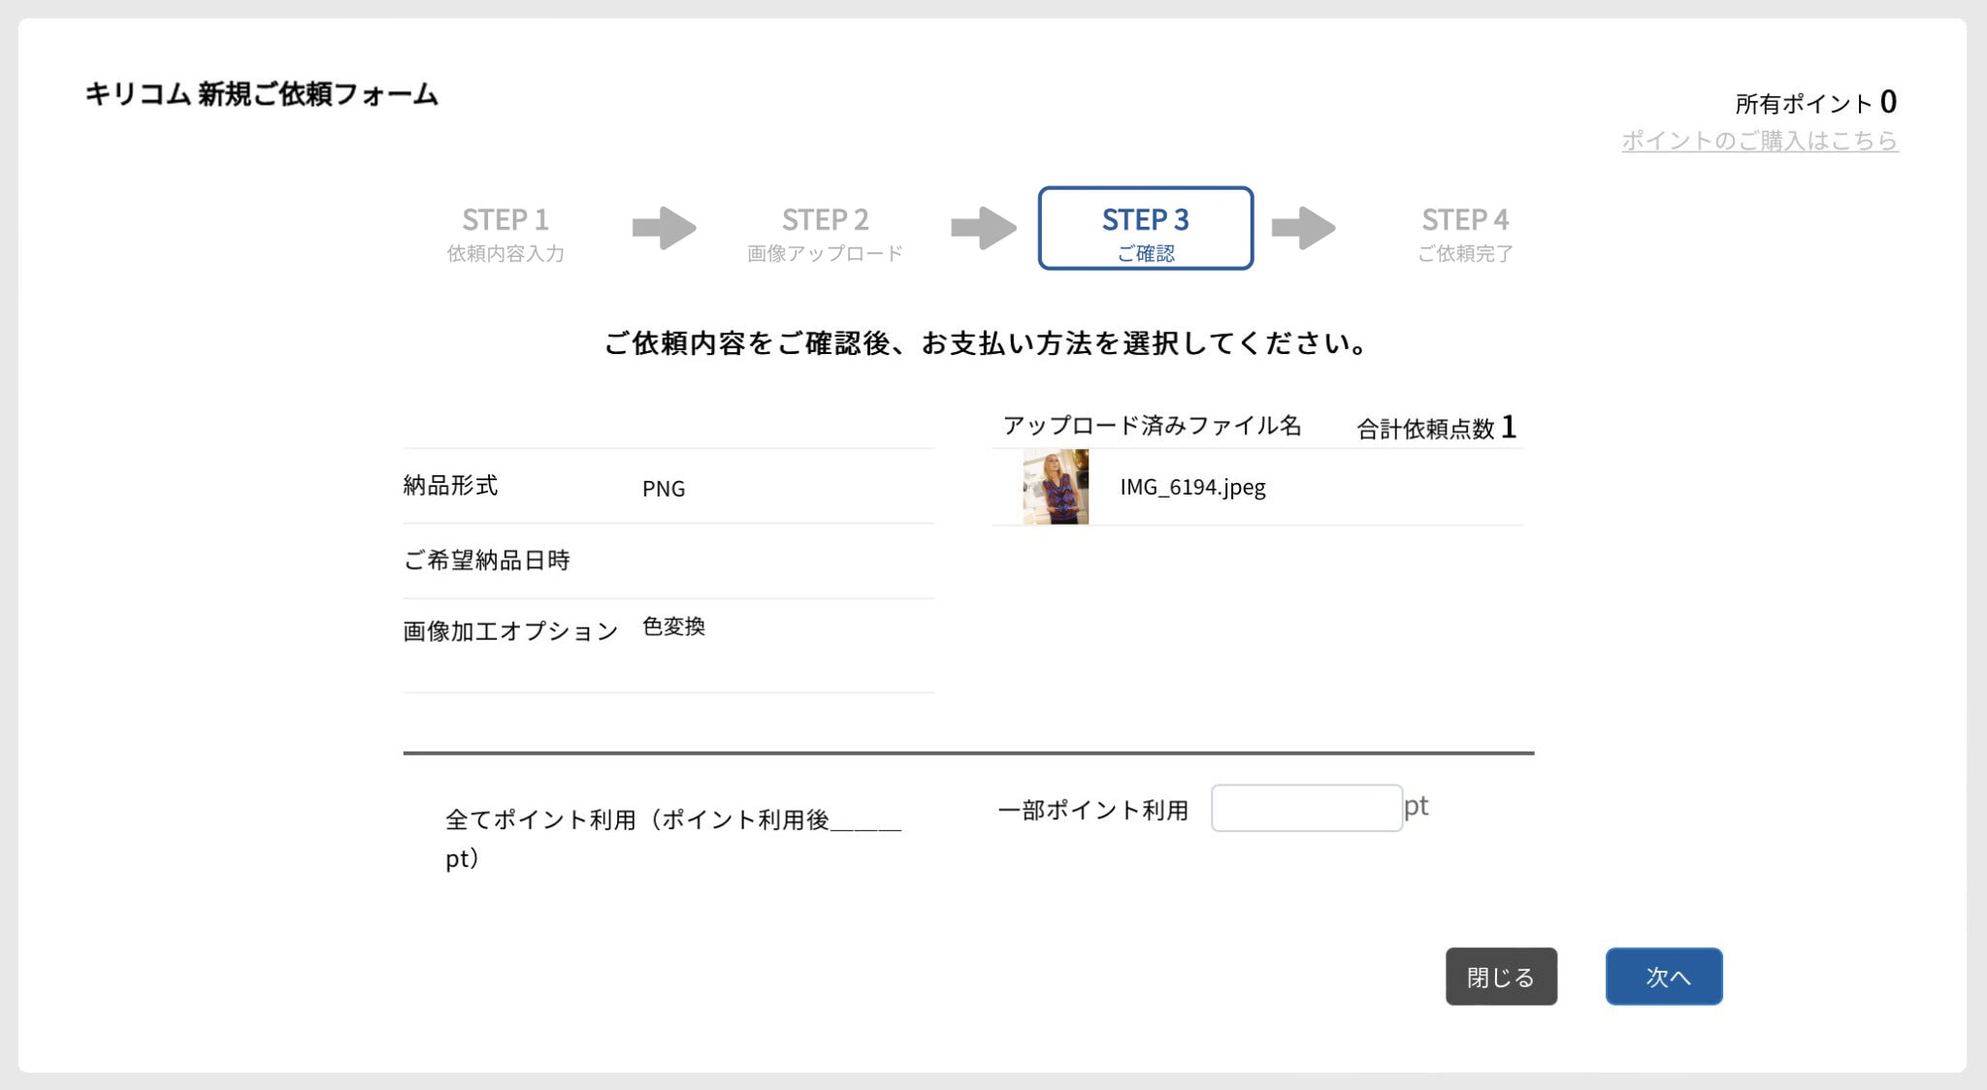Select the STEP 1 依頼内容入力 step

coord(505,234)
